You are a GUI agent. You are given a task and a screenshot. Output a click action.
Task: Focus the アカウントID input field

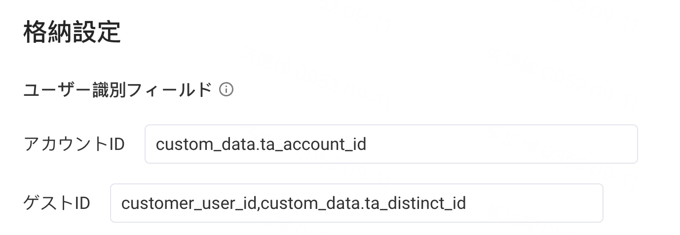(391, 144)
